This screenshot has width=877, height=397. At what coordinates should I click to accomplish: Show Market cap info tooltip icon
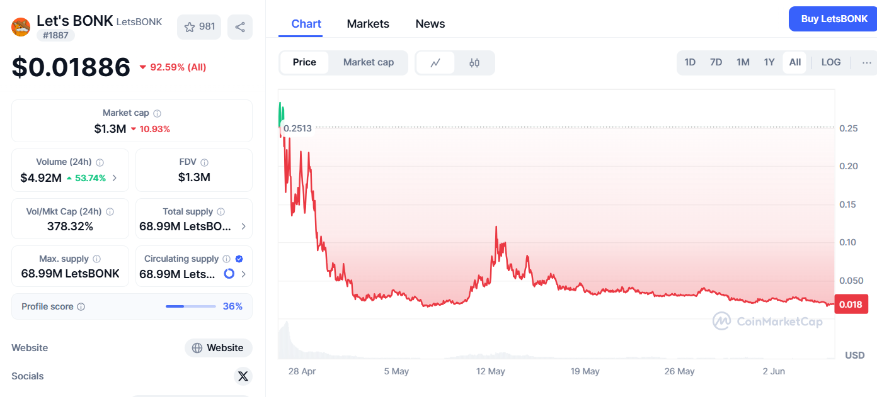coord(158,113)
